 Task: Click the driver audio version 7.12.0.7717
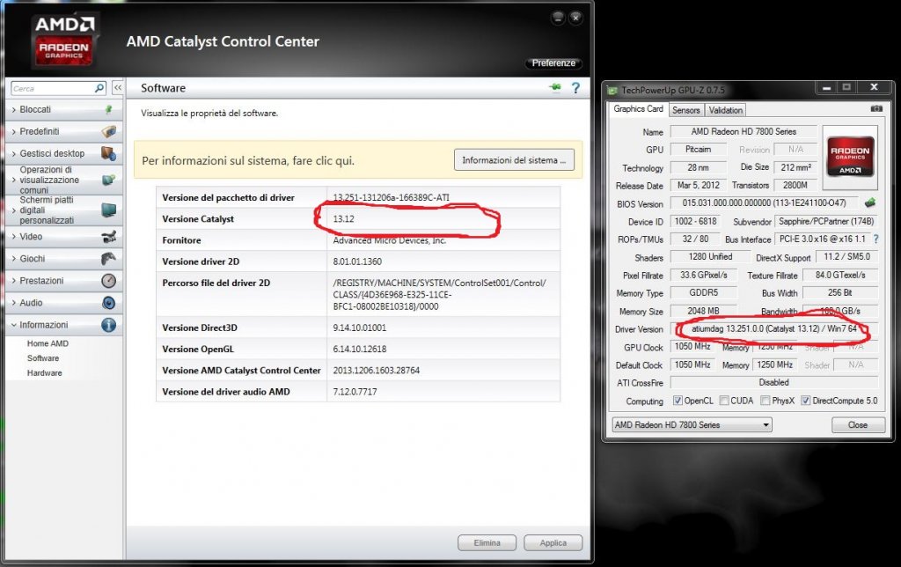pos(355,392)
